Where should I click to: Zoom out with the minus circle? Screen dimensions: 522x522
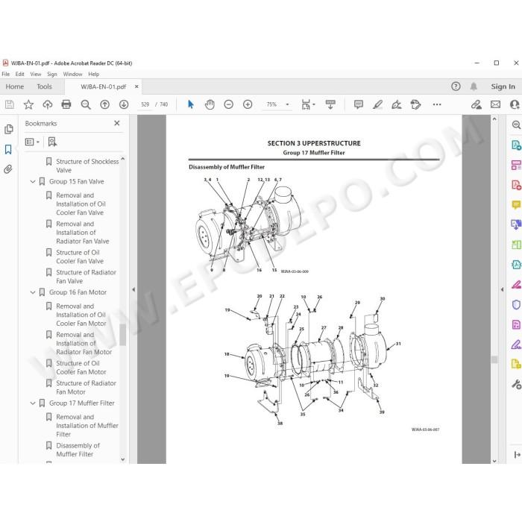(x=229, y=104)
